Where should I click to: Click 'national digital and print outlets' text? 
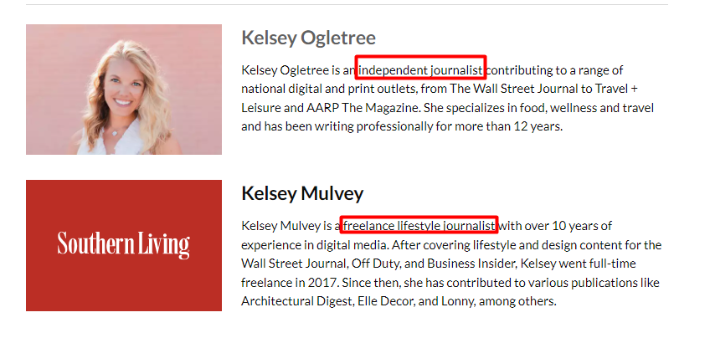(x=329, y=89)
